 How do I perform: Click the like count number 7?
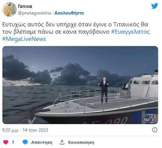click(13, 142)
